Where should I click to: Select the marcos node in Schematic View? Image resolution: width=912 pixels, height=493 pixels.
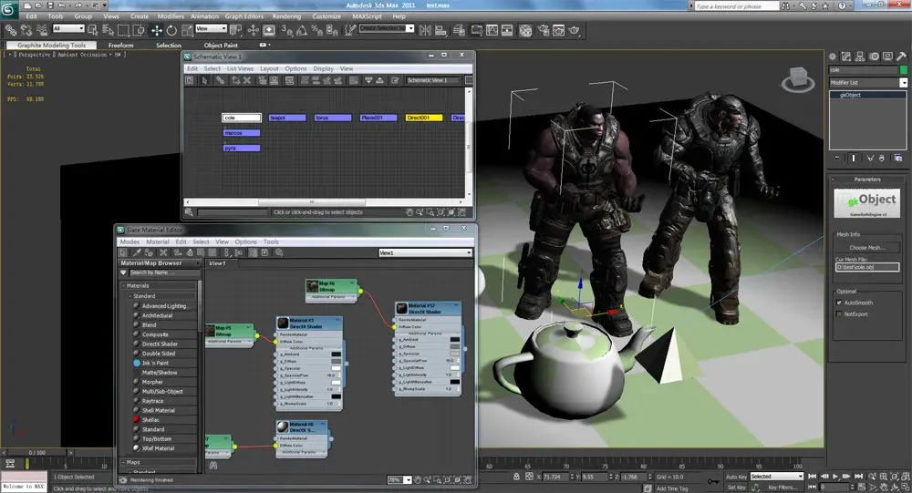click(x=242, y=132)
